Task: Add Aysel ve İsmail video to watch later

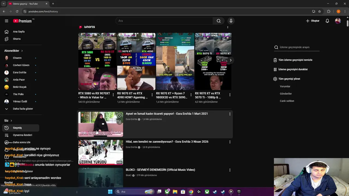Action: (119, 116)
